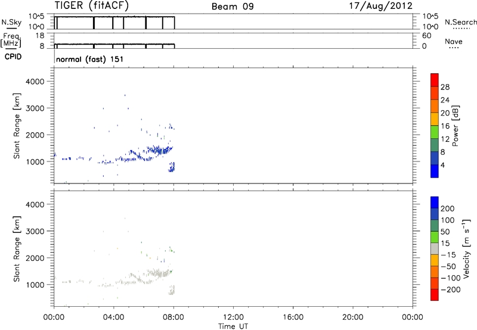Click the 'normal (fast) 151' text

(x=90, y=59)
